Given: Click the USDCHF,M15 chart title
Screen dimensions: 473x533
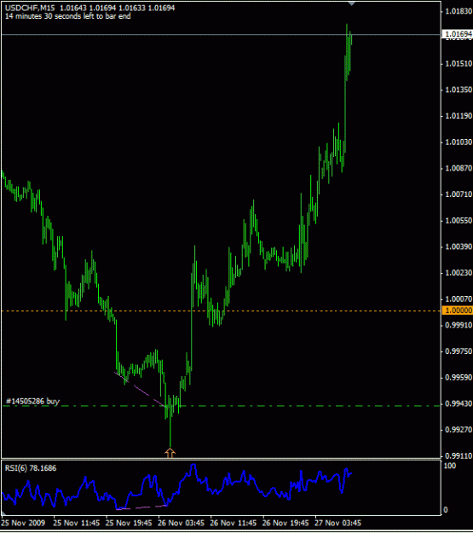Looking at the screenshot, I should [x=30, y=8].
